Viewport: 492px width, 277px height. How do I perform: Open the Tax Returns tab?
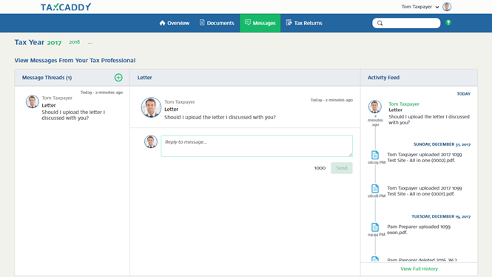coord(304,23)
